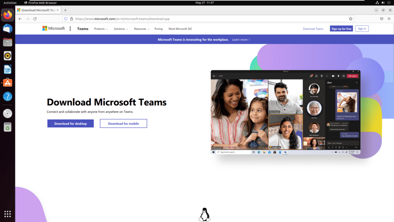Viewport: 394px width, 222px height.
Task: Open the Files manager dock icon
Action: (x=7, y=42)
